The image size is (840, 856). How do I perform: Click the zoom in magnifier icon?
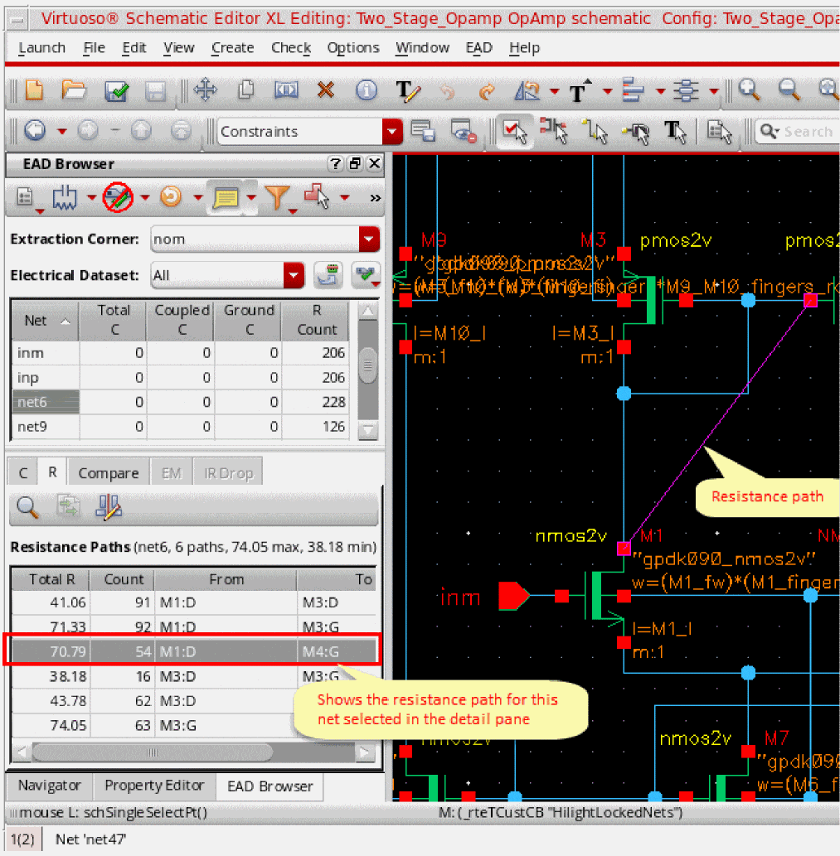[x=750, y=90]
